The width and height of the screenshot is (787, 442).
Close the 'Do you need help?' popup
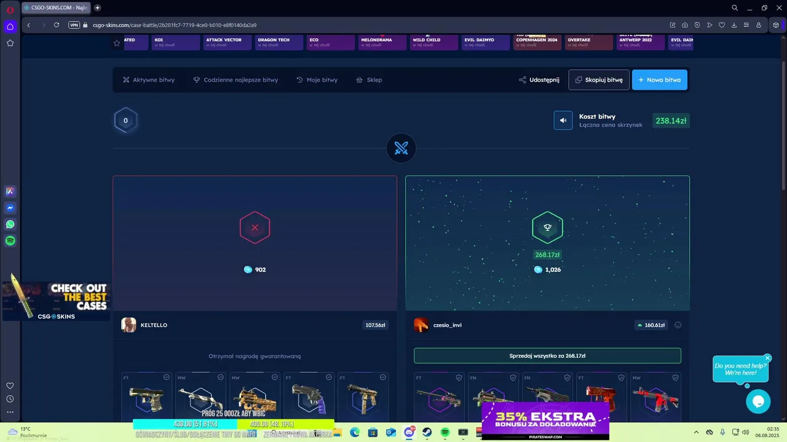767,358
